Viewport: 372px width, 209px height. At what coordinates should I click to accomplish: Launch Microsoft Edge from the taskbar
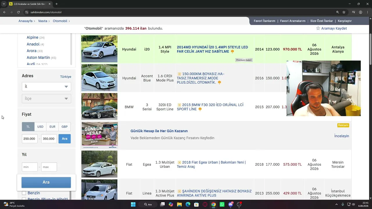(x=188, y=204)
